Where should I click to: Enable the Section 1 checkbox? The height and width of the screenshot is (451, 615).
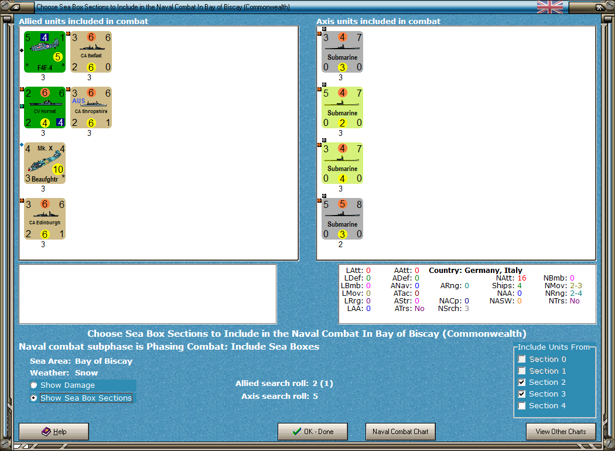pyautogui.click(x=522, y=371)
